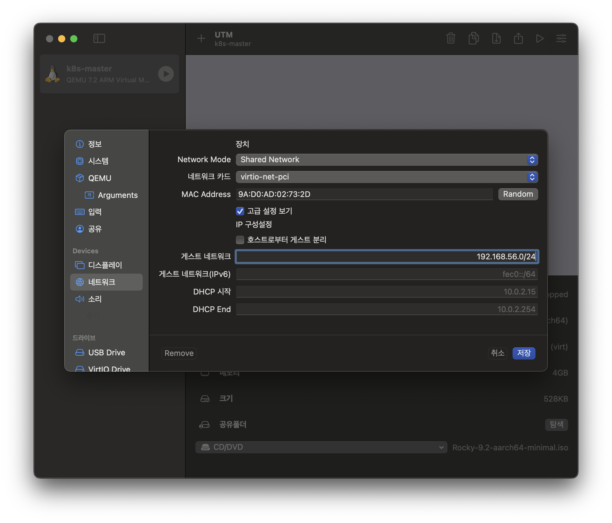Select the QEMU settings tab
Screen dimensions: 612x523
pos(99,178)
